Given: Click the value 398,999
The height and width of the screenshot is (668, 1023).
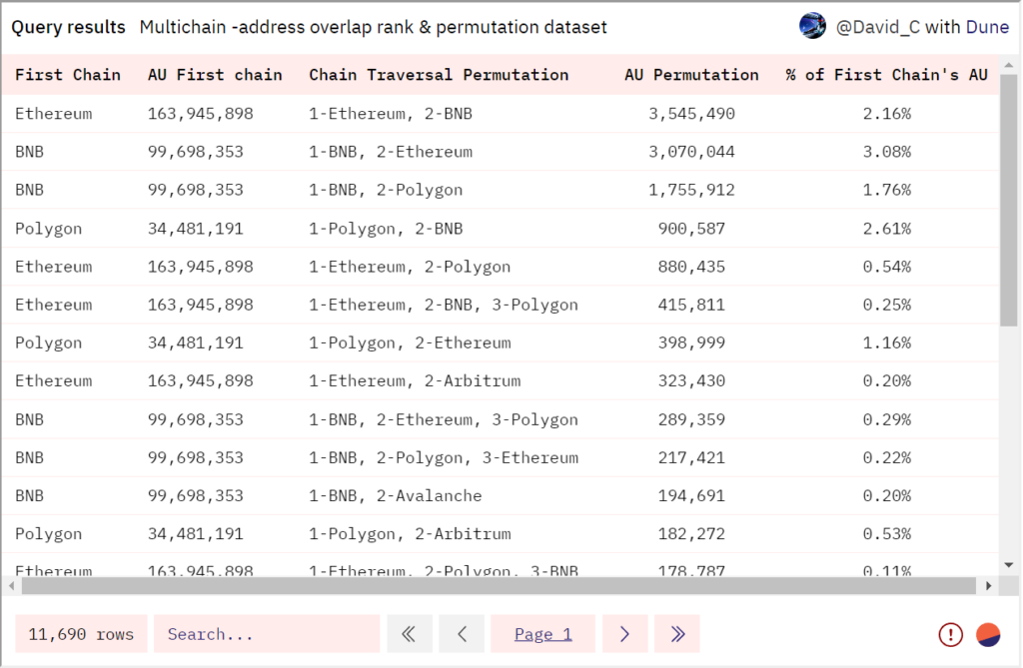Looking at the screenshot, I should pos(691,343).
